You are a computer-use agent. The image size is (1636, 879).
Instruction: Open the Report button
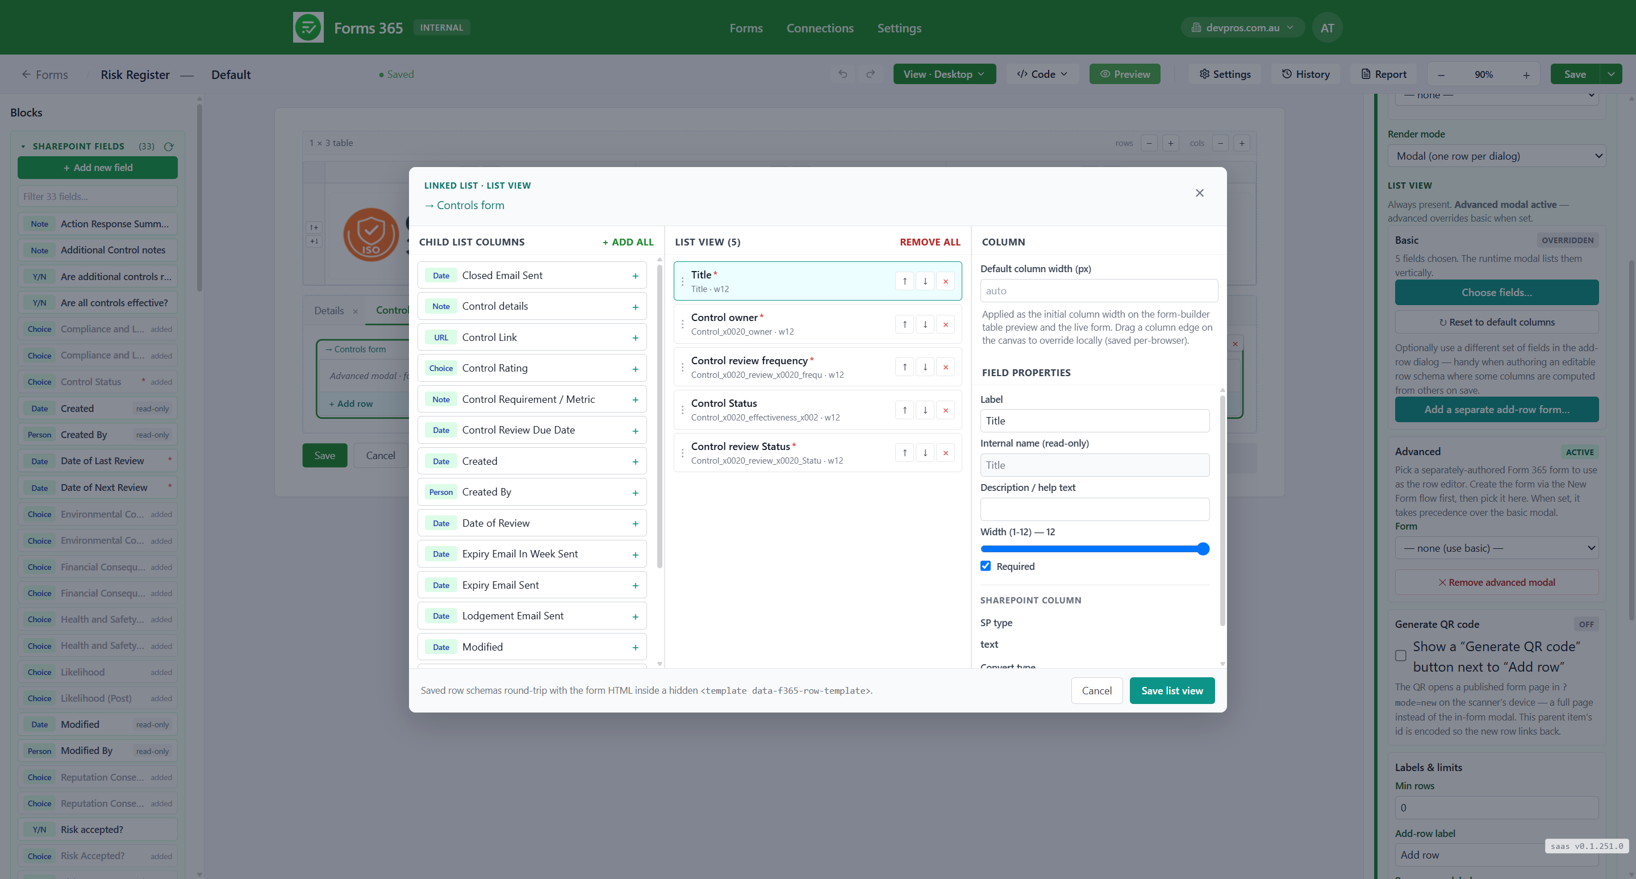(x=1384, y=74)
